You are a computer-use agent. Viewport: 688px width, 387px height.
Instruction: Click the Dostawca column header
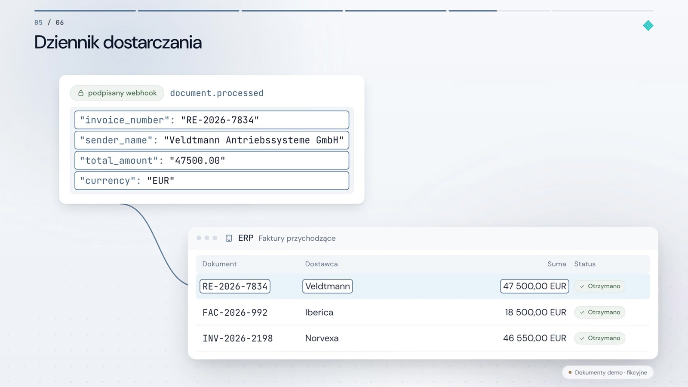(x=321, y=264)
